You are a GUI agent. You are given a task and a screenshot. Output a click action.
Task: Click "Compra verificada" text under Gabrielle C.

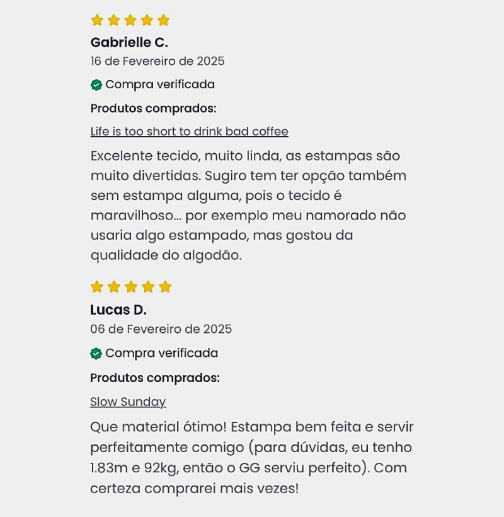pyautogui.click(x=160, y=84)
